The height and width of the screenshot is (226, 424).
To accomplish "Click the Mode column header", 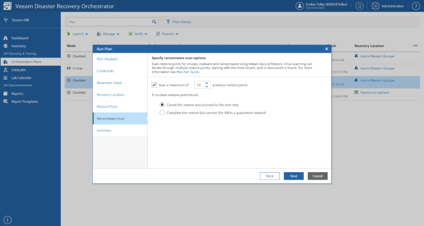I will tap(71, 46).
